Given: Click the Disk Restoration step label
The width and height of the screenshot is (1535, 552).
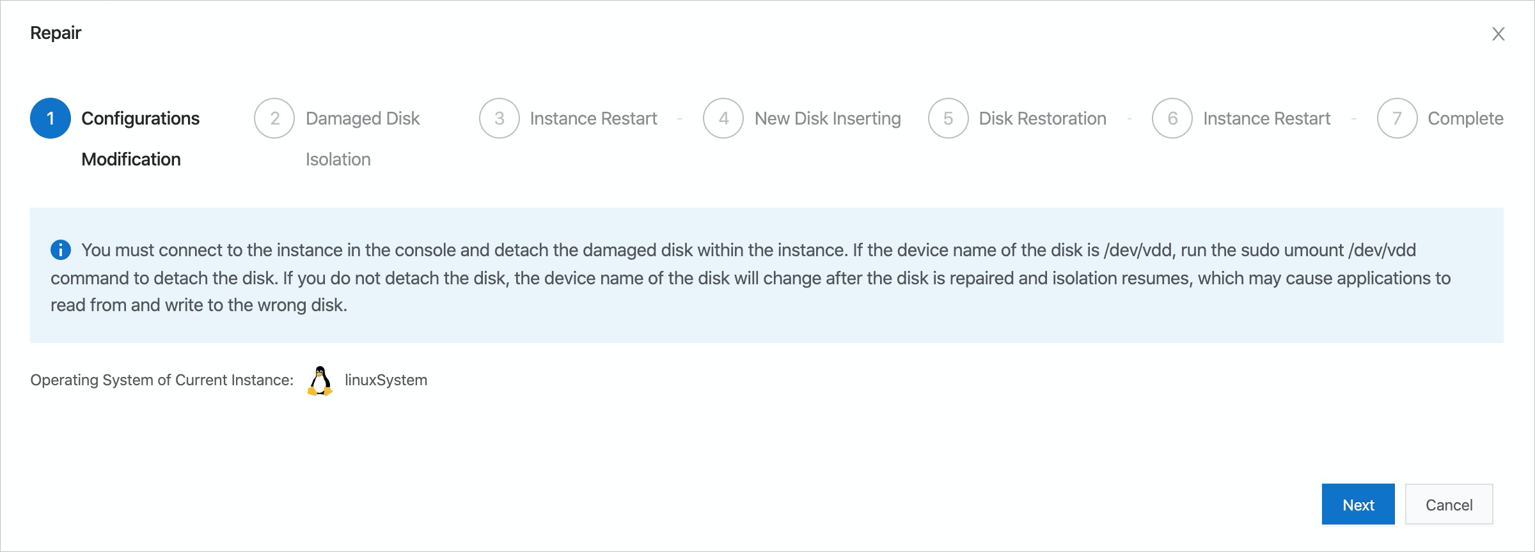Looking at the screenshot, I should tap(1042, 118).
